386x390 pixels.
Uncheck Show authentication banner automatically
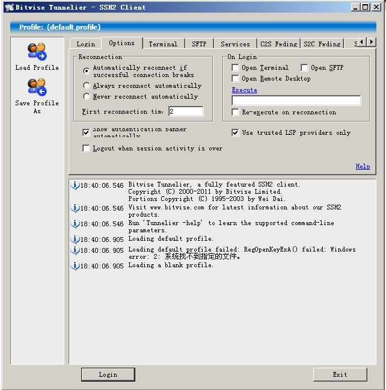[86, 132]
